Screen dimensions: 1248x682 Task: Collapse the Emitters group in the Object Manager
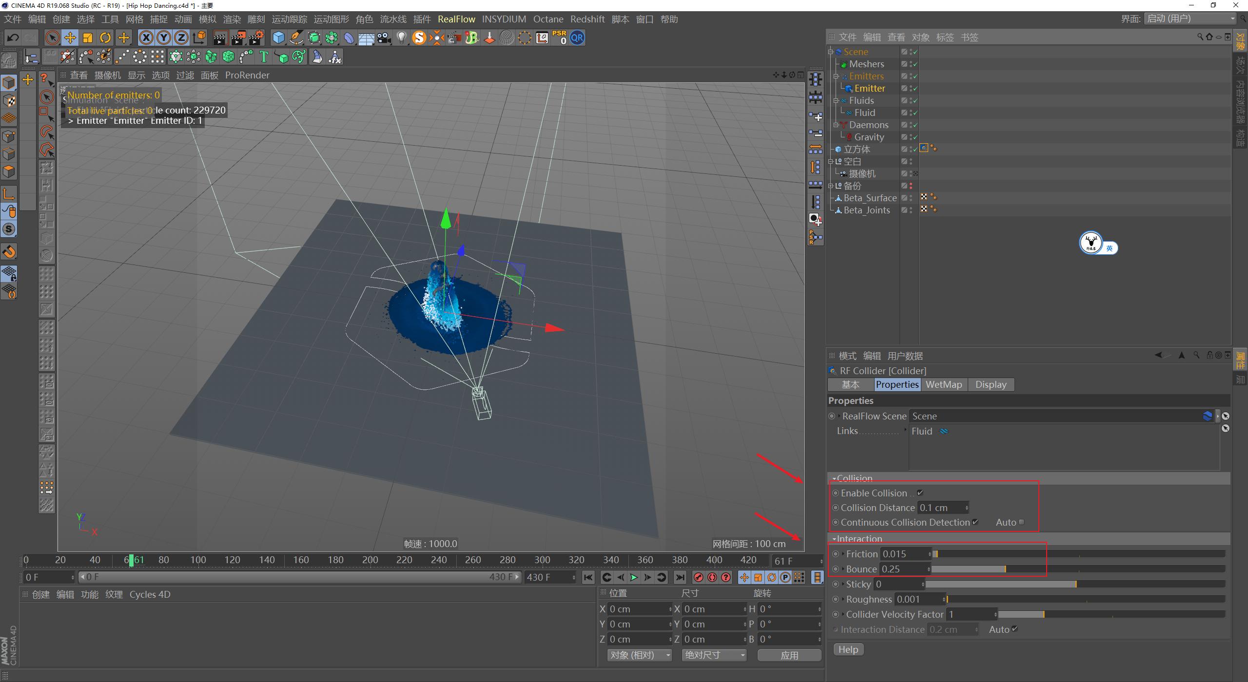[x=837, y=76]
